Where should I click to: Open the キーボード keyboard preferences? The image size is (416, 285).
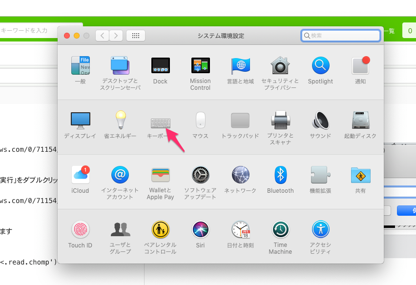pyautogui.click(x=161, y=123)
